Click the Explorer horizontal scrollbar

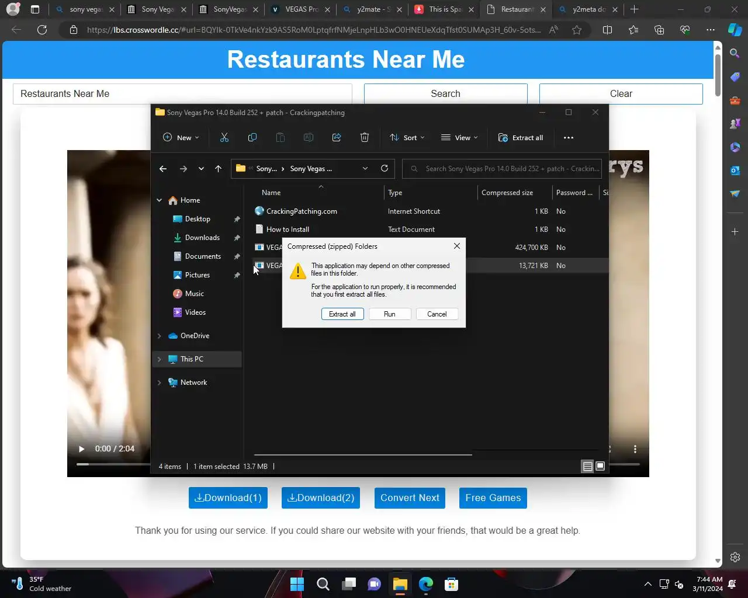tap(363, 454)
